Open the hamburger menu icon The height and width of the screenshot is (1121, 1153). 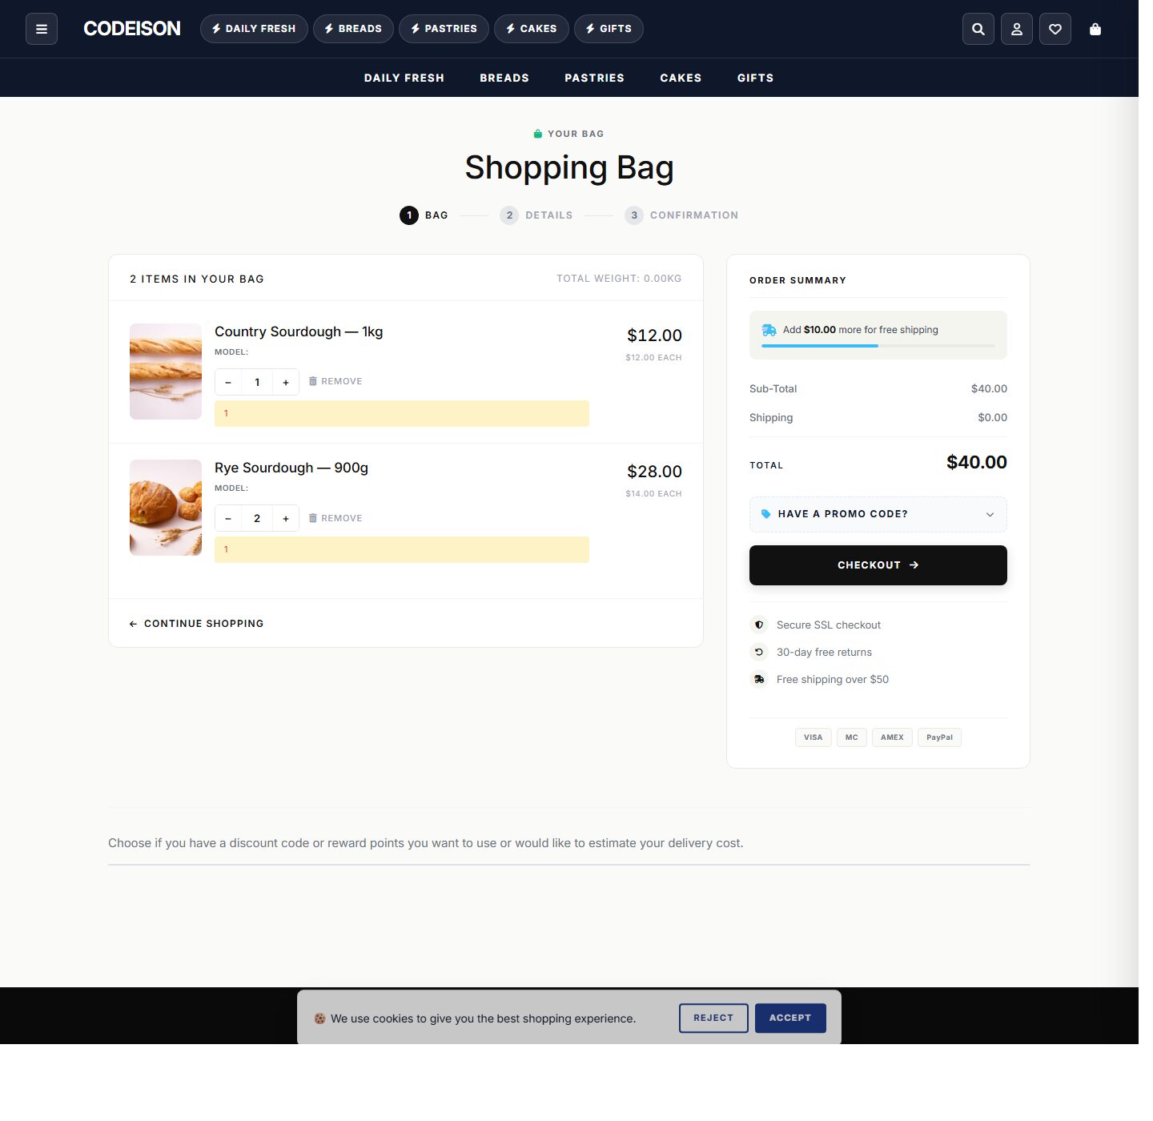click(x=42, y=29)
